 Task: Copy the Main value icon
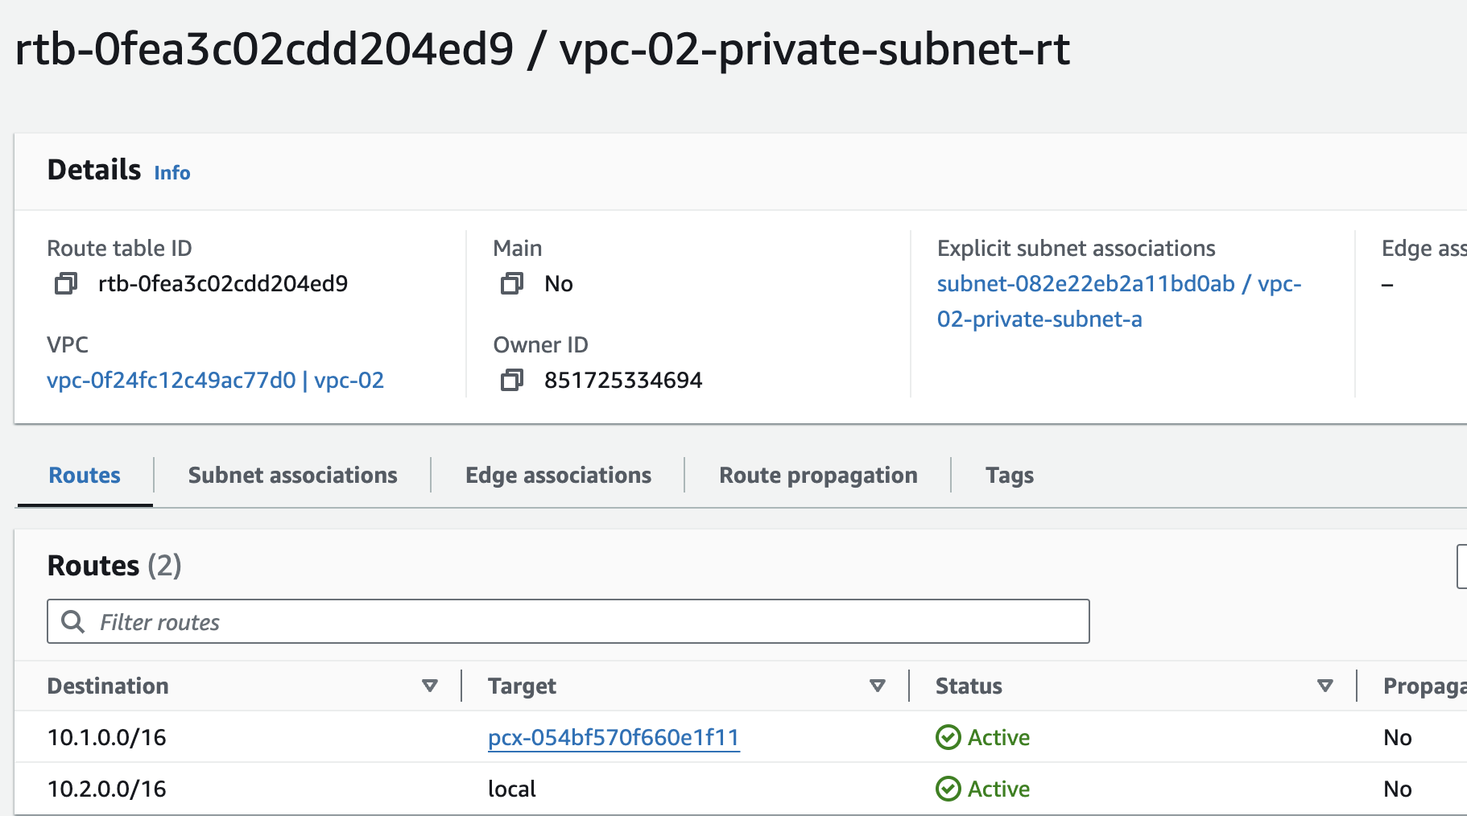(x=511, y=283)
